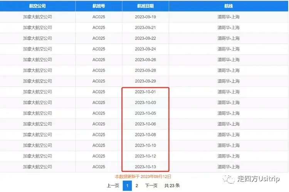Viewport: 289px width, 192px height.
Task: Click 加拿大航空公司 in the 2023-09-19 row
Action: (37, 17)
